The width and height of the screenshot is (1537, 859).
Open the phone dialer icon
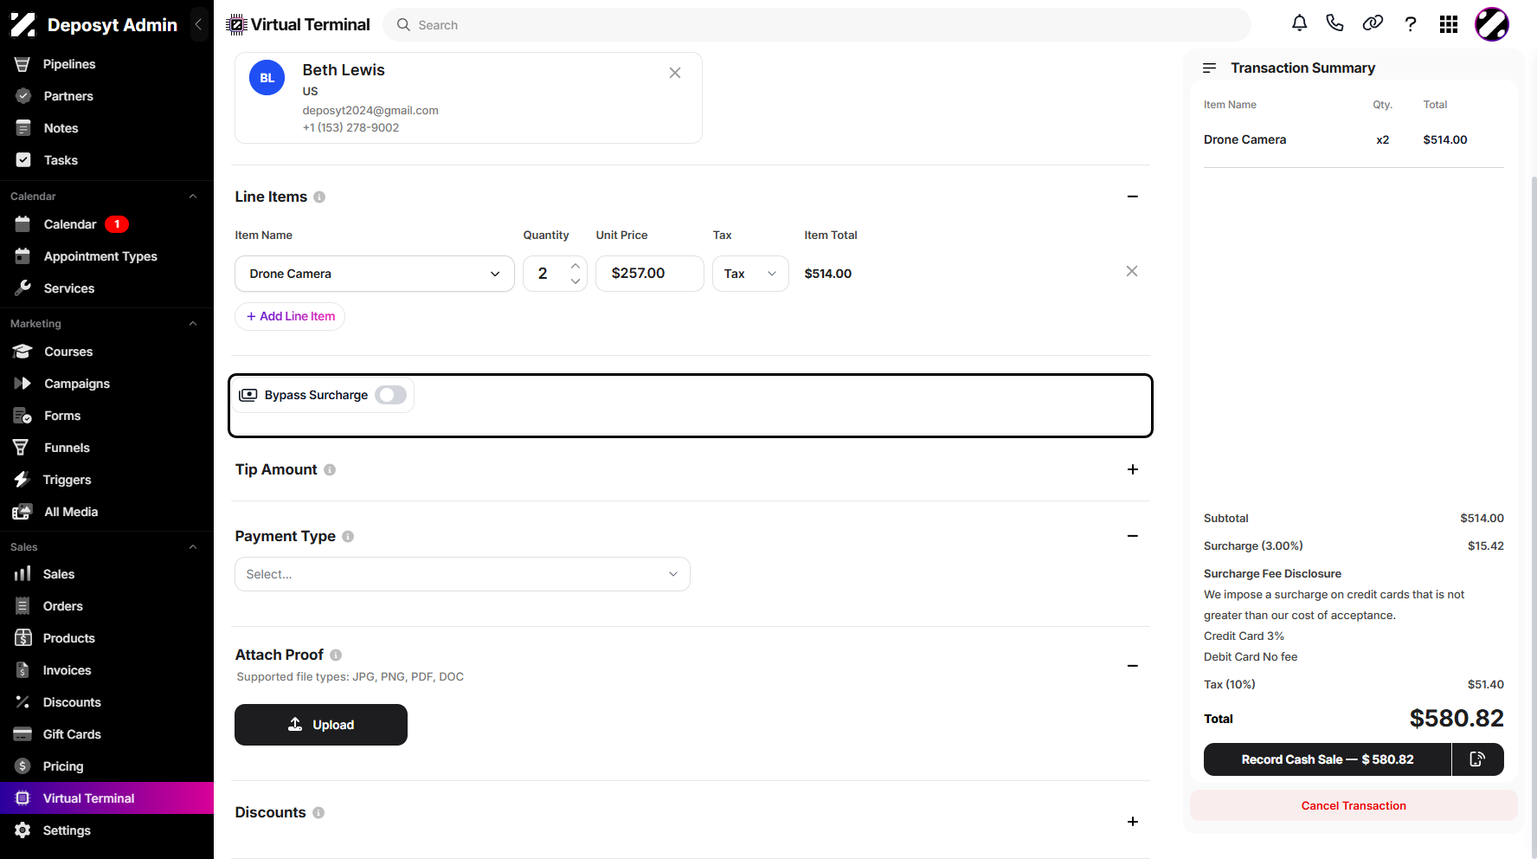point(1334,23)
